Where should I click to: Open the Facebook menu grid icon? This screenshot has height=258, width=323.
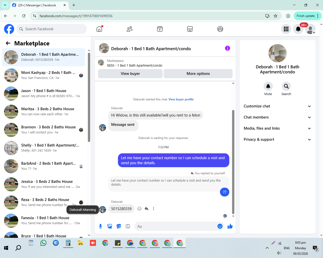(x=286, y=29)
